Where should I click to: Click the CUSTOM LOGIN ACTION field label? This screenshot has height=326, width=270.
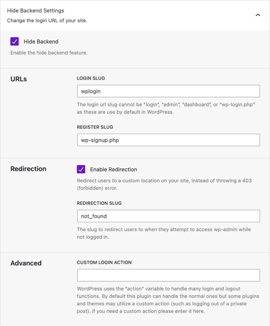104,263
